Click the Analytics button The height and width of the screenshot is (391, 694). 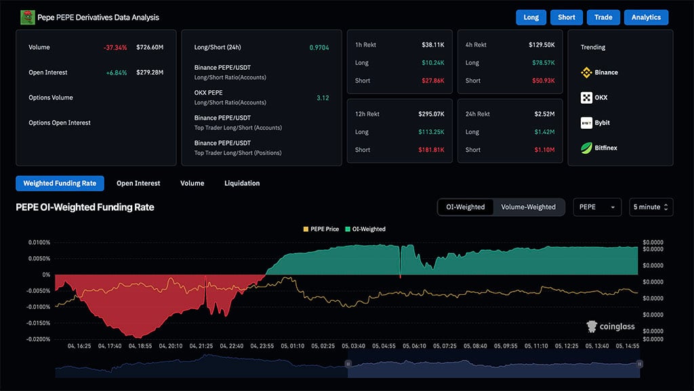coord(646,17)
